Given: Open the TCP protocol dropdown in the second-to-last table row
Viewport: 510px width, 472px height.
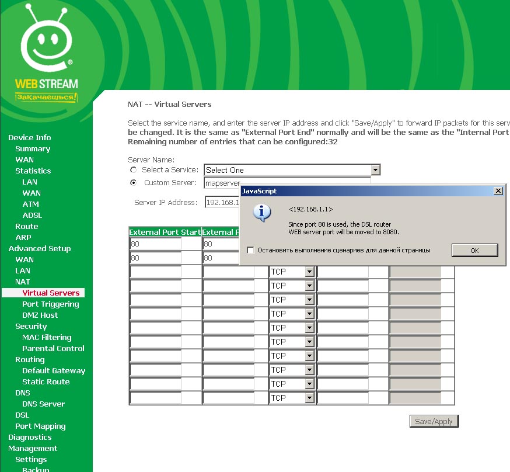Looking at the screenshot, I should tap(292, 384).
